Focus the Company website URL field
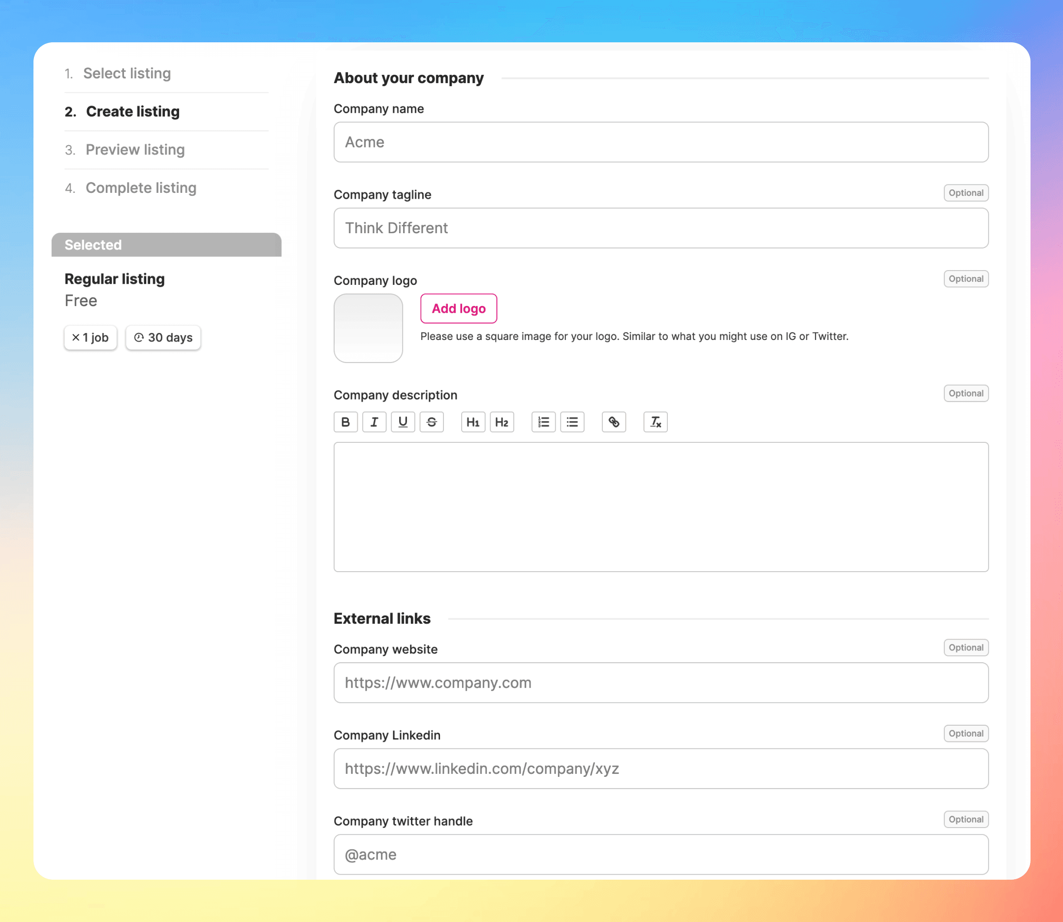 (x=660, y=683)
